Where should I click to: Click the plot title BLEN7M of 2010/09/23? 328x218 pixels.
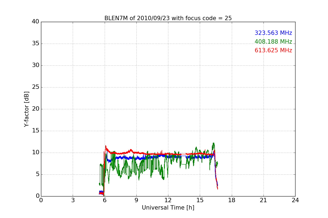168,18
